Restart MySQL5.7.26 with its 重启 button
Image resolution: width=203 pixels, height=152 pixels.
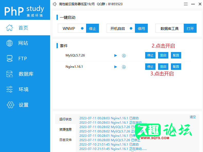pyautogui.click(x=163, y=55)
